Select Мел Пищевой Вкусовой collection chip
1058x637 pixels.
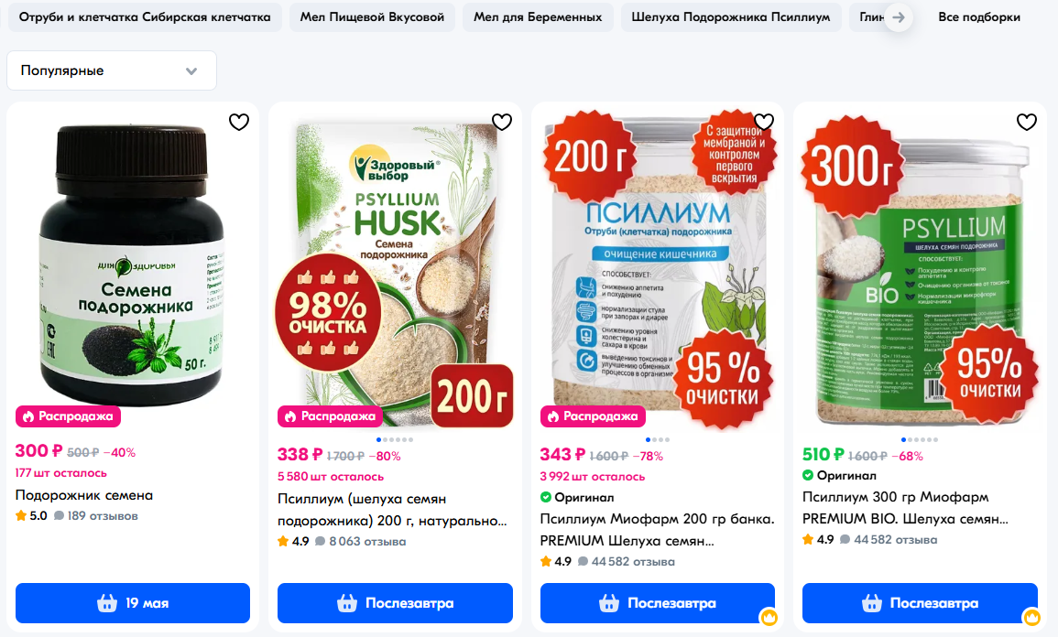[372, 17]
